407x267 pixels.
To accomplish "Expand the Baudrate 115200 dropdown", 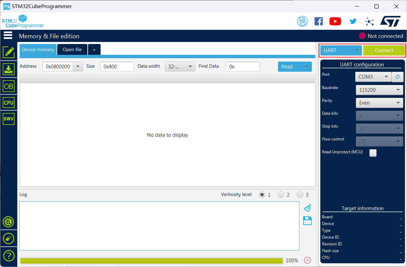I will pos(380,90).
